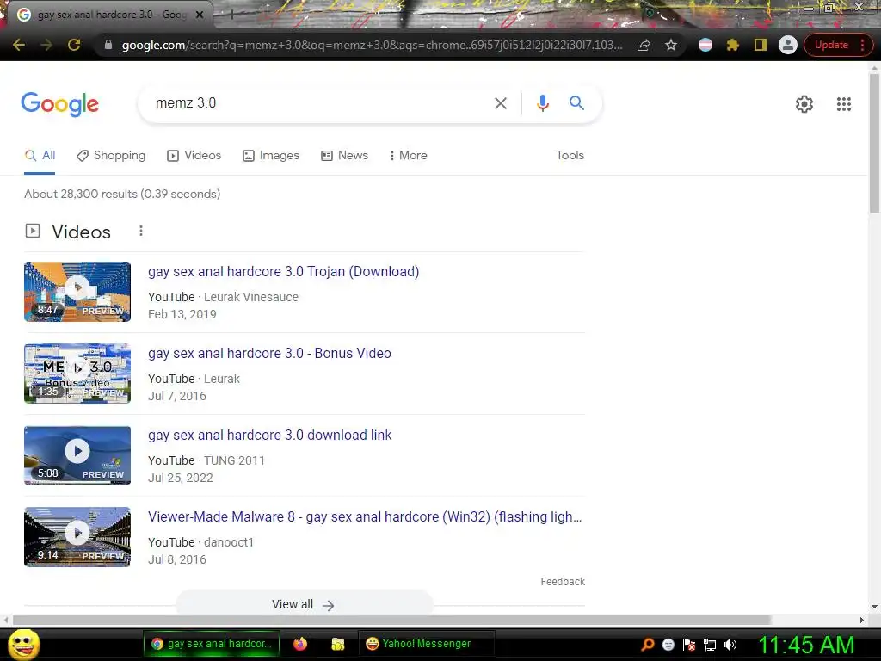Close the current browser tab
This screenshot has width=881, height=661.
200,15
